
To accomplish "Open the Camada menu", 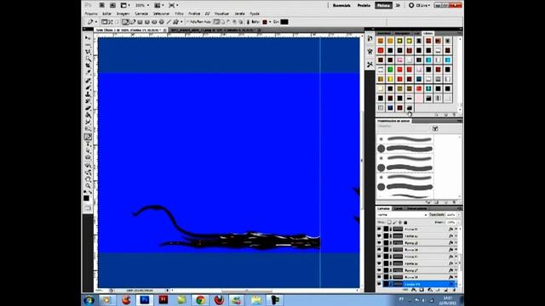I will [141, 14].
